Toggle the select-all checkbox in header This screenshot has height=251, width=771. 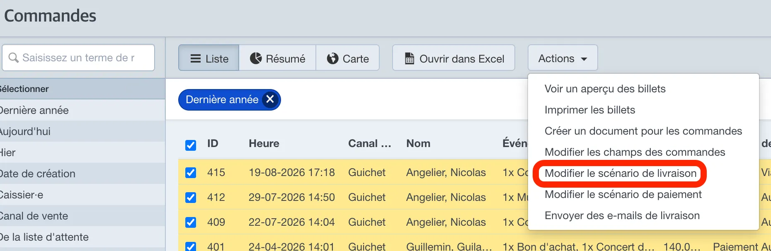pos(191,145)
